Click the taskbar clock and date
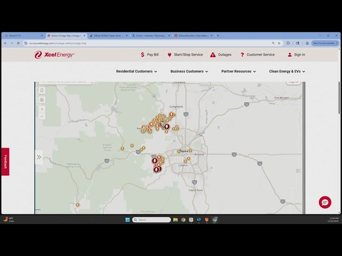Image resolution: width=342 pixels, height=256 pixels. coord(334,220)
